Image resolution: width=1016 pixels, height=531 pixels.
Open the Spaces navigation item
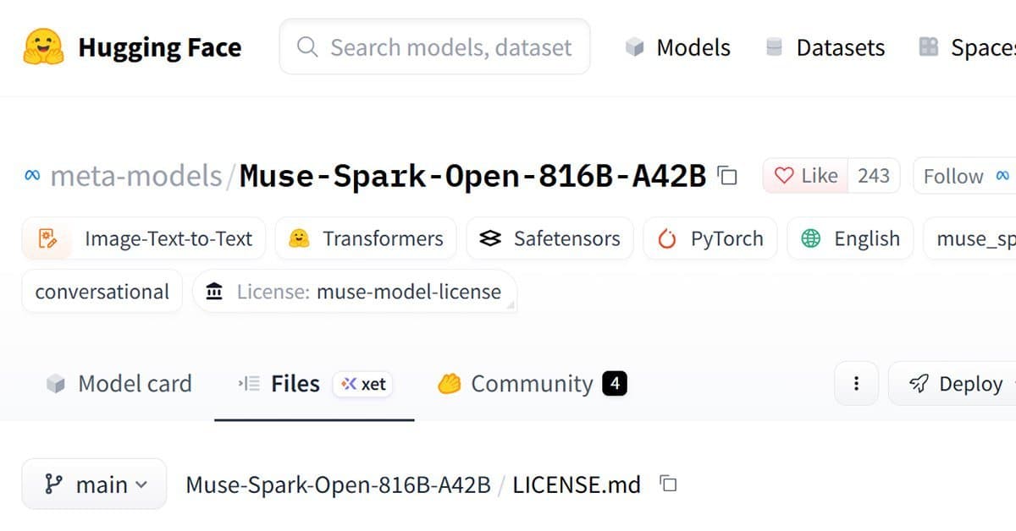pos(967,47)
